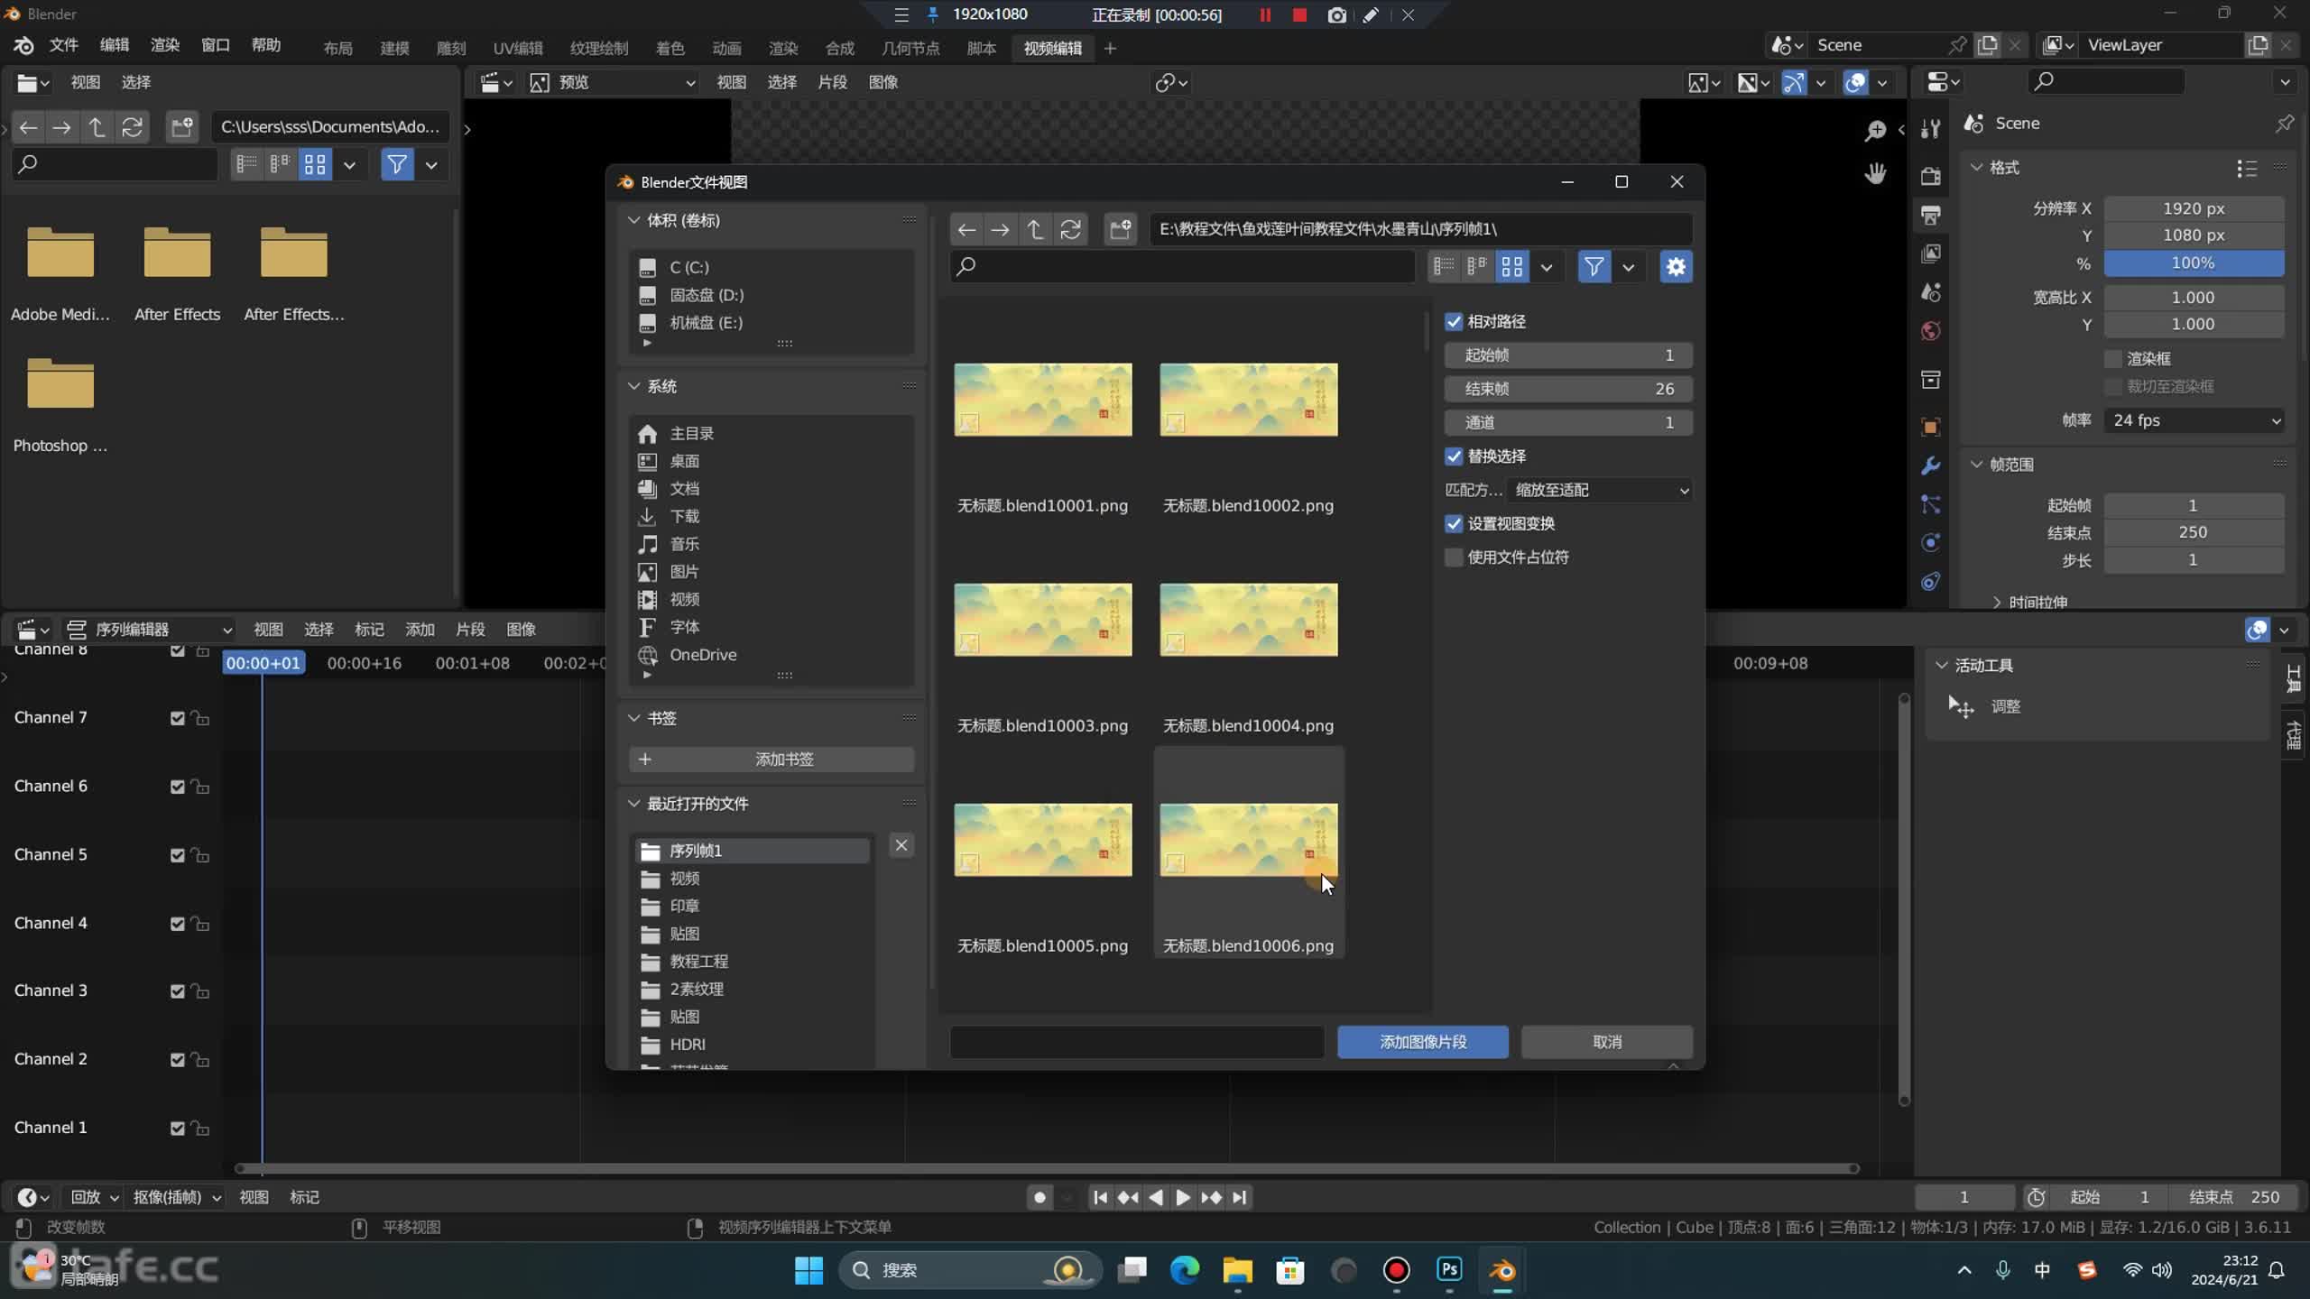
Task: Toggle 相对路径 checkbox
Action: [1453, 322]
